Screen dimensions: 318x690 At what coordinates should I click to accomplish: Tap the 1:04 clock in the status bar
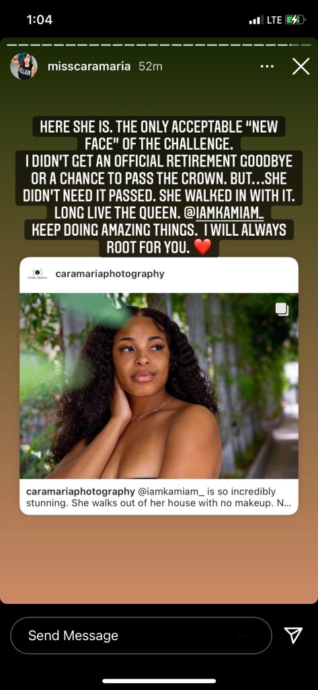[x=40, y=20]
